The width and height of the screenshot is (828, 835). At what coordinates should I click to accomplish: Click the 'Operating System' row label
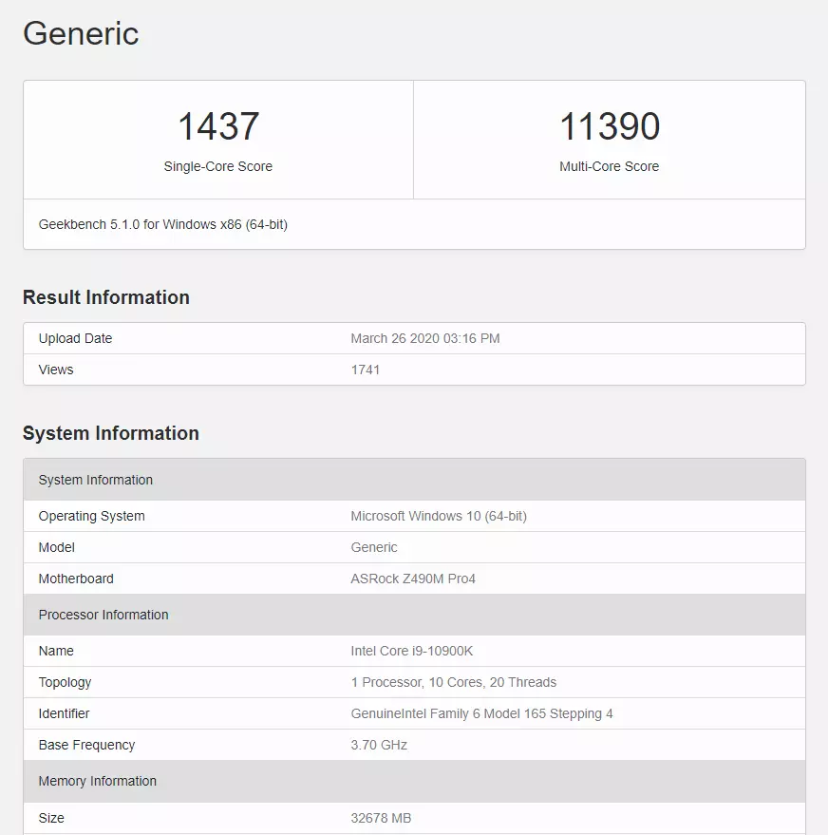[91, 516]
